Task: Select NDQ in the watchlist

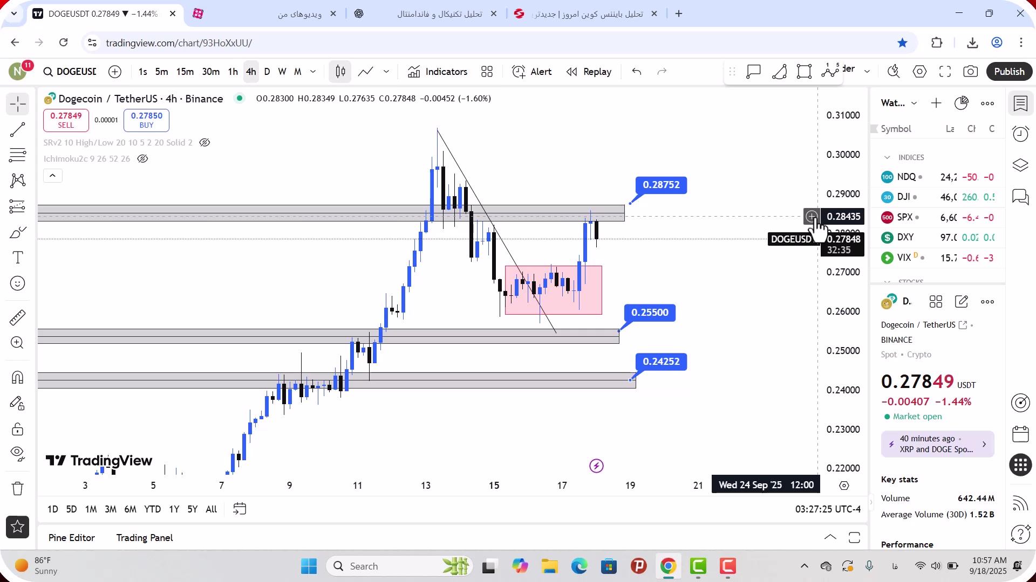Action: (x=937, y=177)
